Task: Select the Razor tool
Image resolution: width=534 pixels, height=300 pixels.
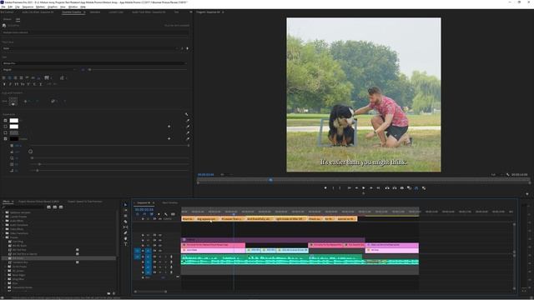Action: 125,222
